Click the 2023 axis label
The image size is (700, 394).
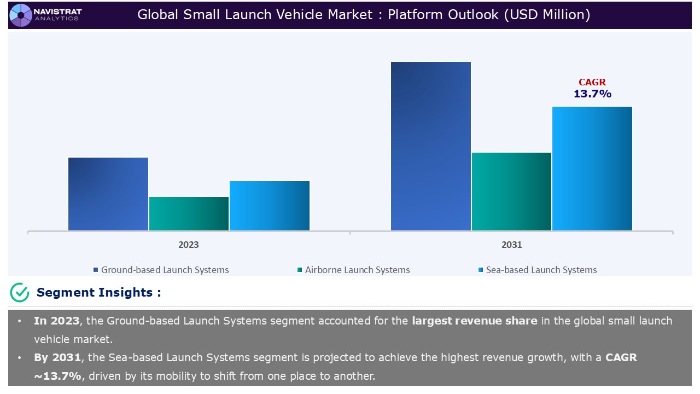coord(189,245)
